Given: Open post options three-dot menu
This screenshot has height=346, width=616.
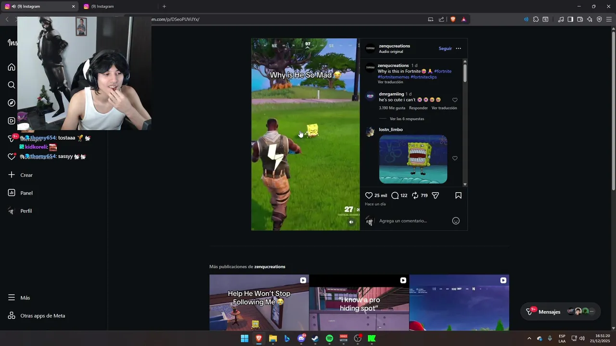Looking at the screenshot, I should click(458, 49).
